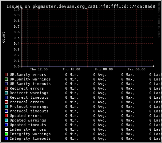Click the Fri 06:00 time axis label
The width and height of the screenshot is (162, 143).
click(137, 69)
